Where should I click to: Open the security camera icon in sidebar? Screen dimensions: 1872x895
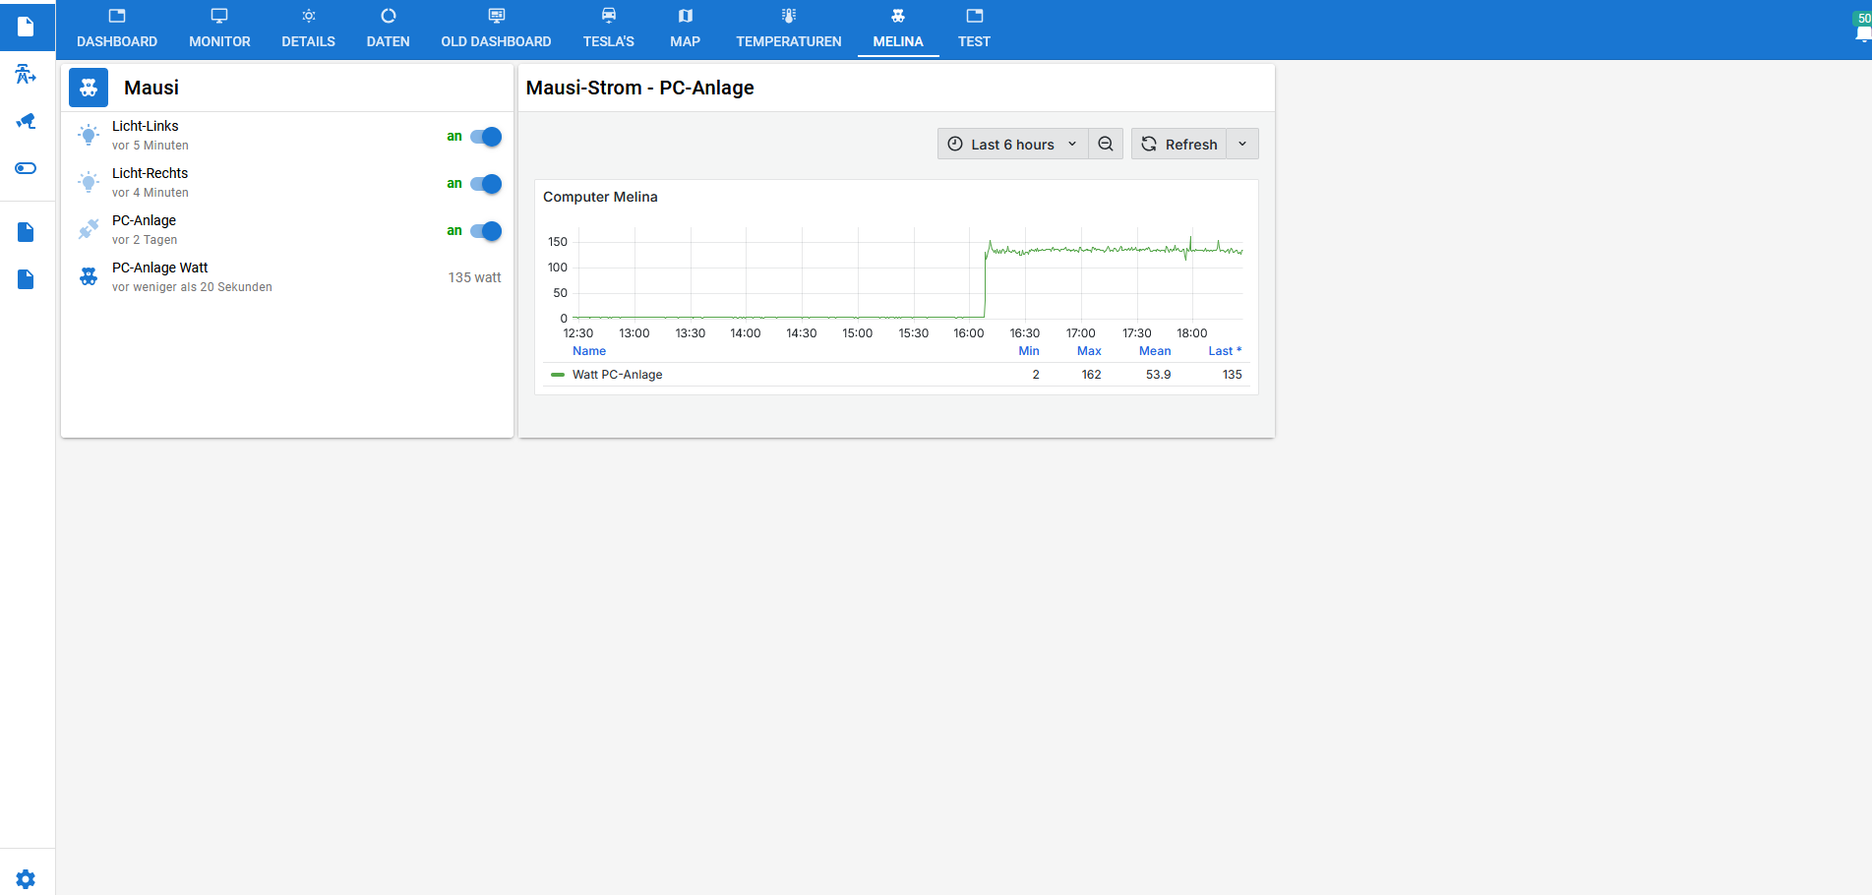point(27,121)
